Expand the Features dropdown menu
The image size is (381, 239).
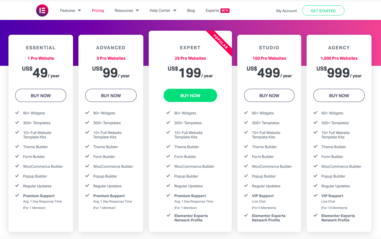point(70,10)
